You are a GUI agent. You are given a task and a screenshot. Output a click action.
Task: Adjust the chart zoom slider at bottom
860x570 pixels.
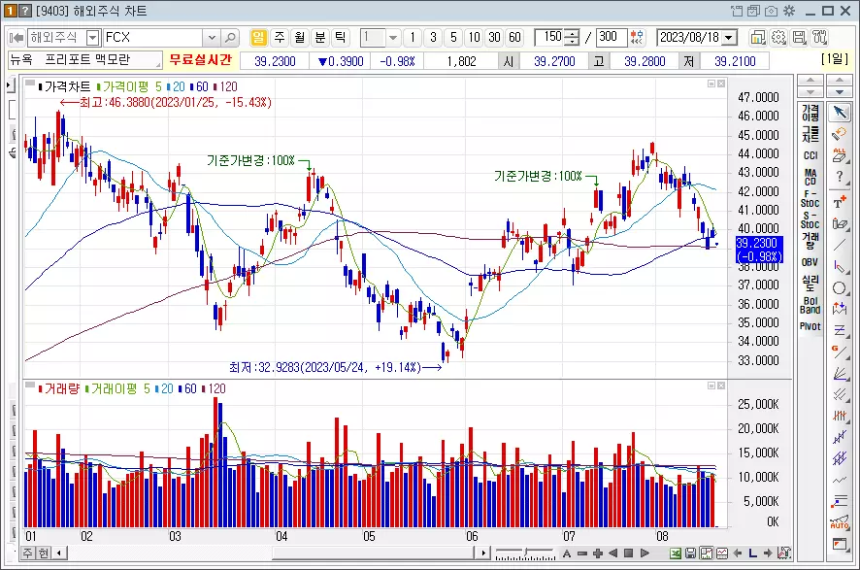click(x=525, y=553)
